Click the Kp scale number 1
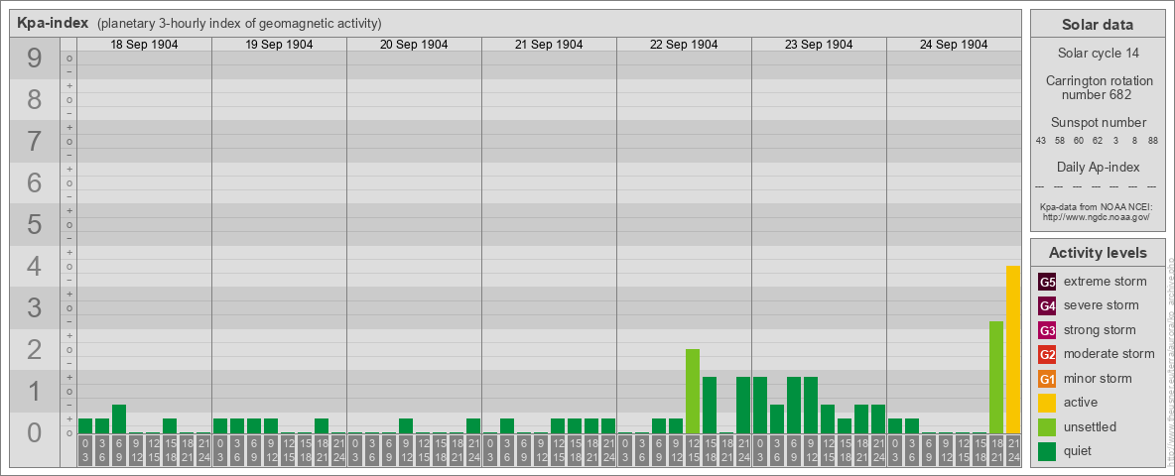The width and height of the screenshot is (1175, 476). (35, 391)
